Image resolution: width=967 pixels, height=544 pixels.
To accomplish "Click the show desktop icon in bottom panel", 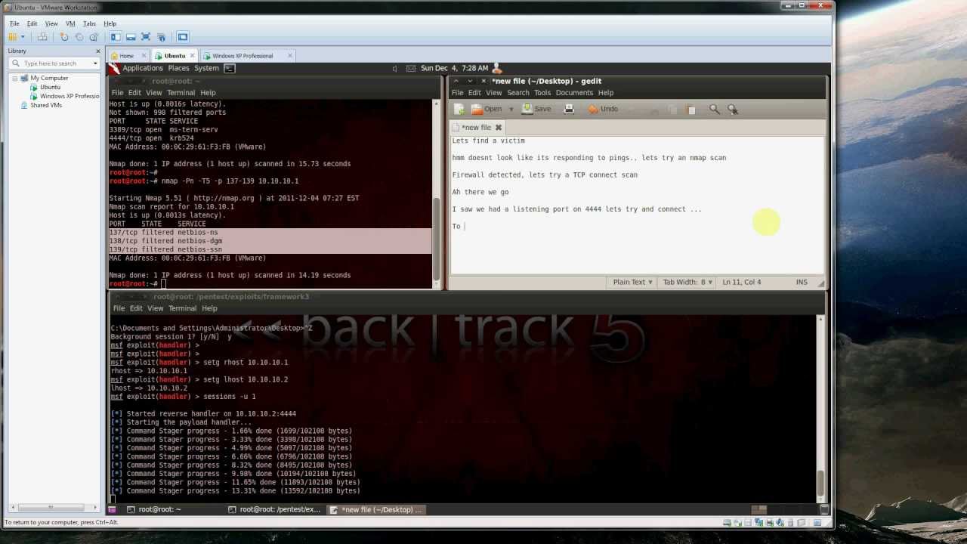I will tap(113, 510).
